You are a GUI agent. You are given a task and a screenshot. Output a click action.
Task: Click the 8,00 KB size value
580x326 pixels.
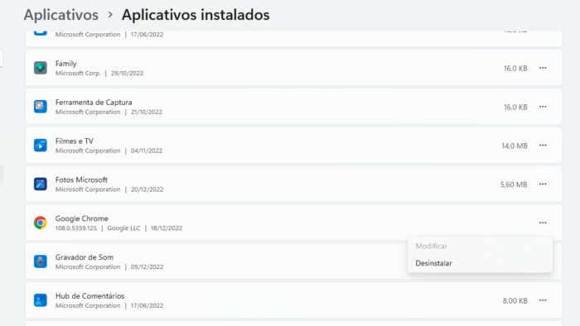pos(515,301)
